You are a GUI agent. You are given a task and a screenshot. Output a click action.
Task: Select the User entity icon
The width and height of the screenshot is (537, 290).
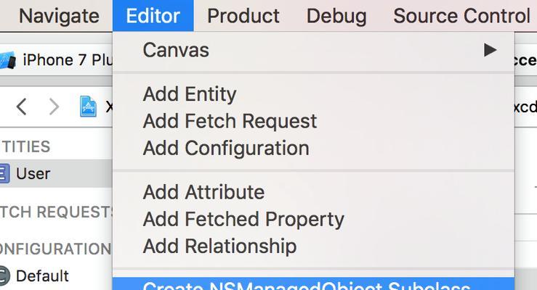tap(4, 173)
